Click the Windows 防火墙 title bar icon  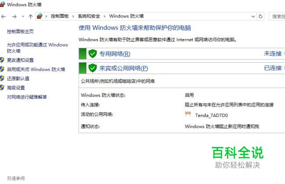tap(2, 4)
